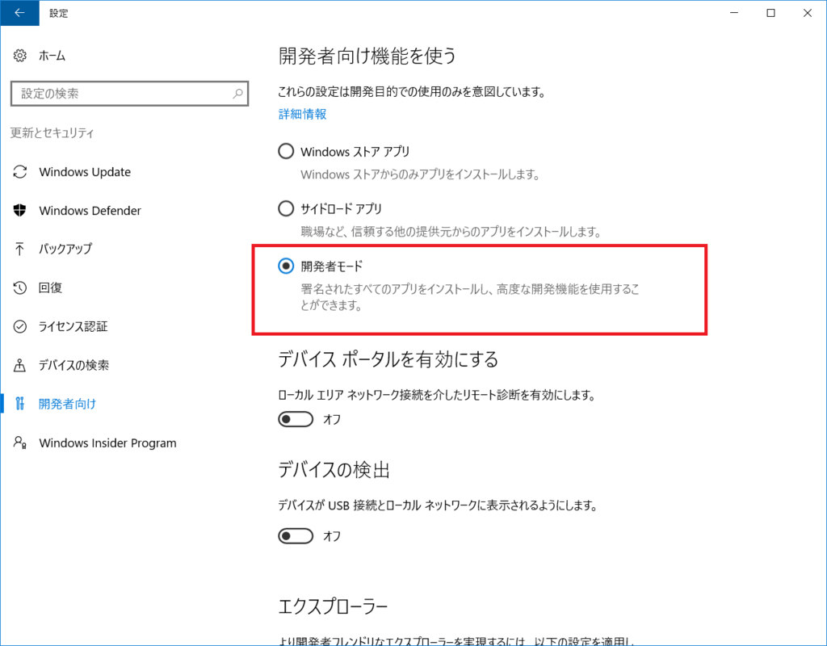Viewport: 827px width, 646px height.
Task: Select the サイドロード アプリ radio button
Action: [x=286, y=209]
